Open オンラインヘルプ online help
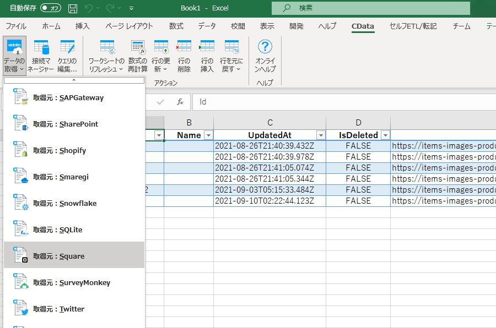 pos(265,56)
